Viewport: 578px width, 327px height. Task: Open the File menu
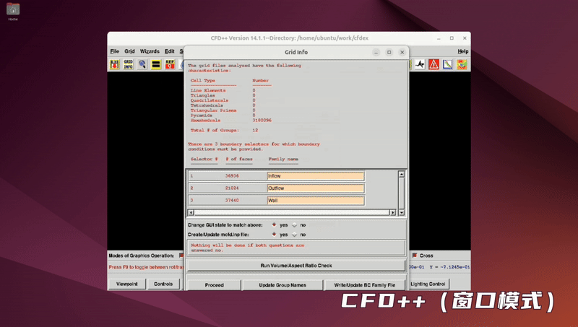pyautogui.click(x=115, y=51)
